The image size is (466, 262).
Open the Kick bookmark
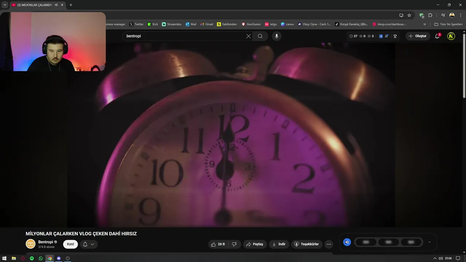(153, 24)
